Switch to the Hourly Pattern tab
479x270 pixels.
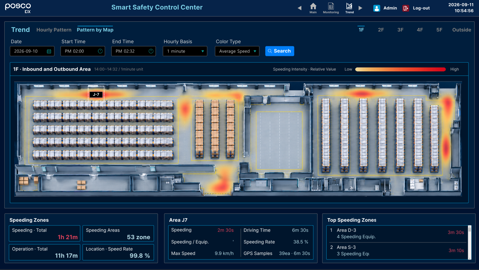point(54,30)
